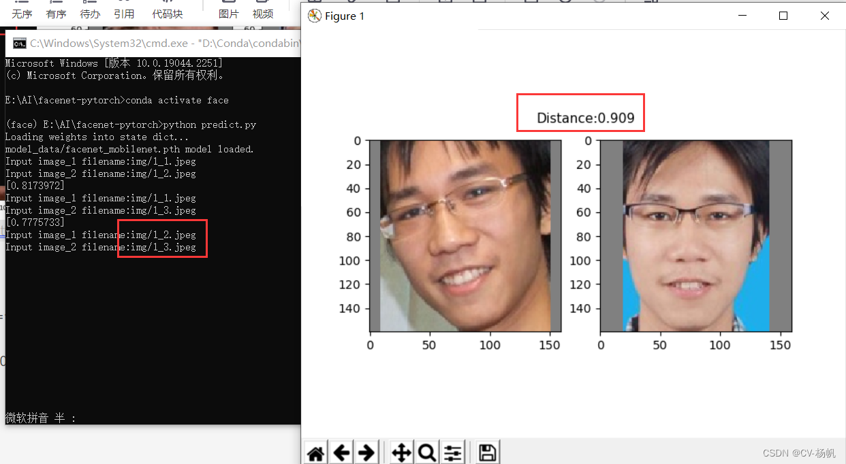The image size is (846, 464).
Task: Click the 'python predict.py' command line
Action: pyautogui.click(x=131, y=125)
